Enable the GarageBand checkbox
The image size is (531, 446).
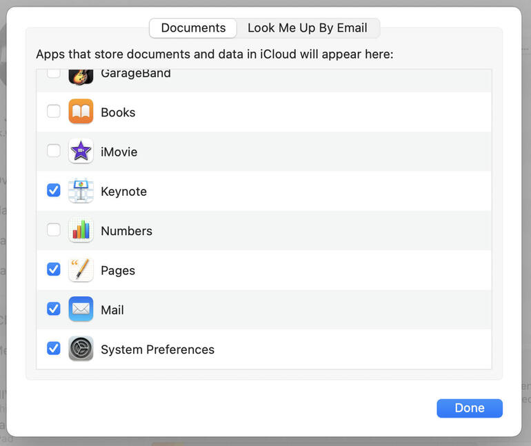[x=54, y=73]
